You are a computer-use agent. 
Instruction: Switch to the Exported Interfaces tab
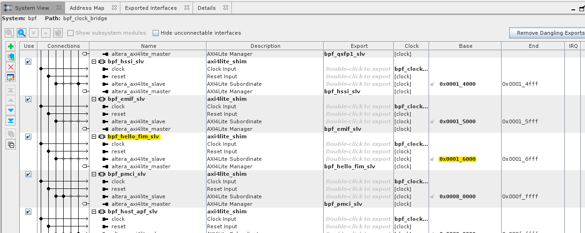[150, 8]
